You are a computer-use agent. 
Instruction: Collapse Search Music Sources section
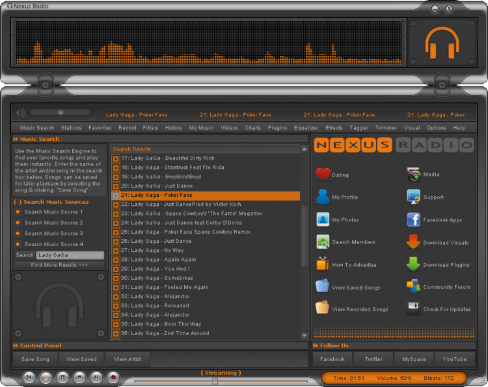(x=18, y=202)
